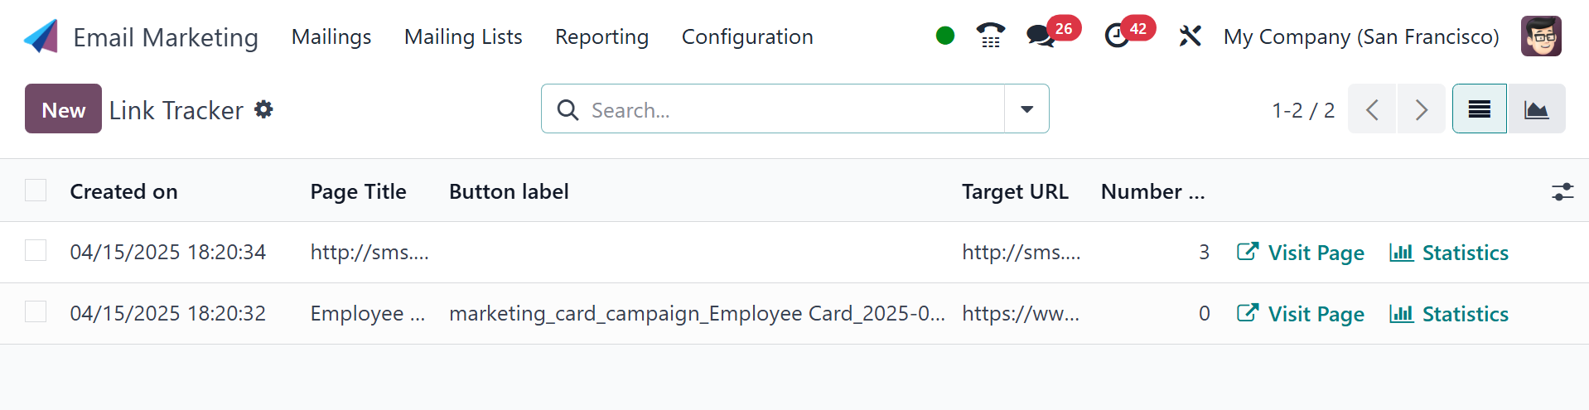Open optional columns adjust settings icon
1589x410 pixels.
[x=1562, y=191]
